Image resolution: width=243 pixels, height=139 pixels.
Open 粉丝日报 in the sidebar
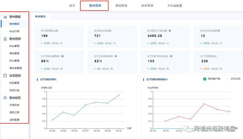(x=14, y=31)
